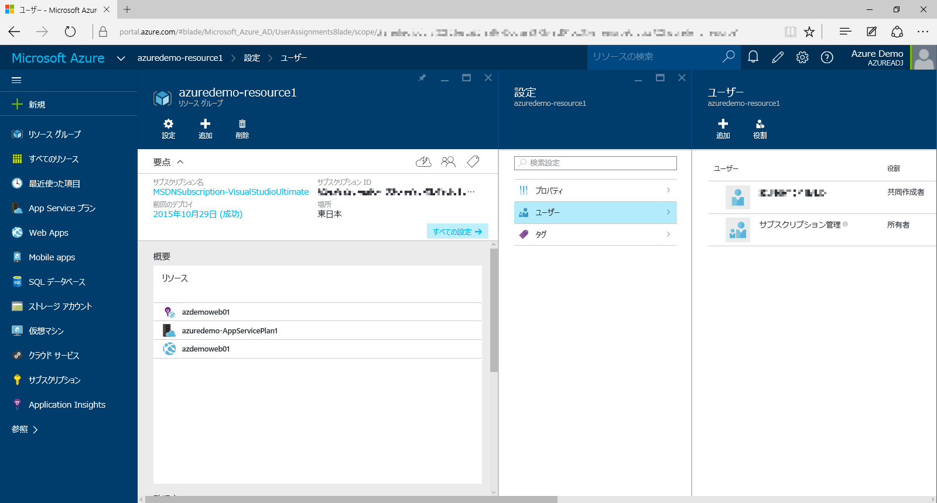This screenshot has width=937, height=503.
Task: Click すべての設定 button
Action: coord(457,232)
